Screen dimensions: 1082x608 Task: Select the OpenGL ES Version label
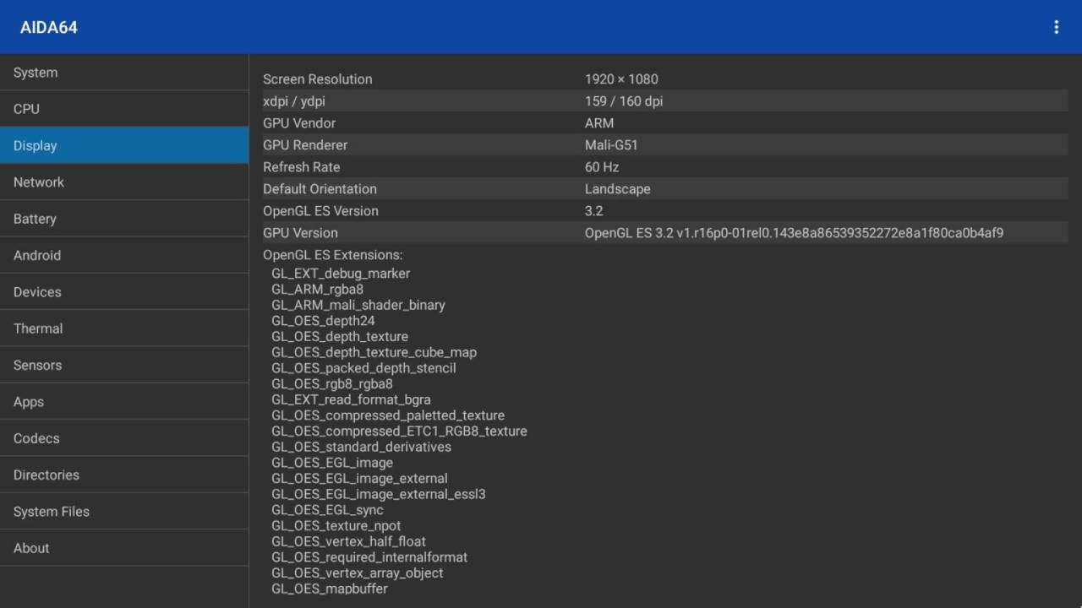[x=320, y=211]
